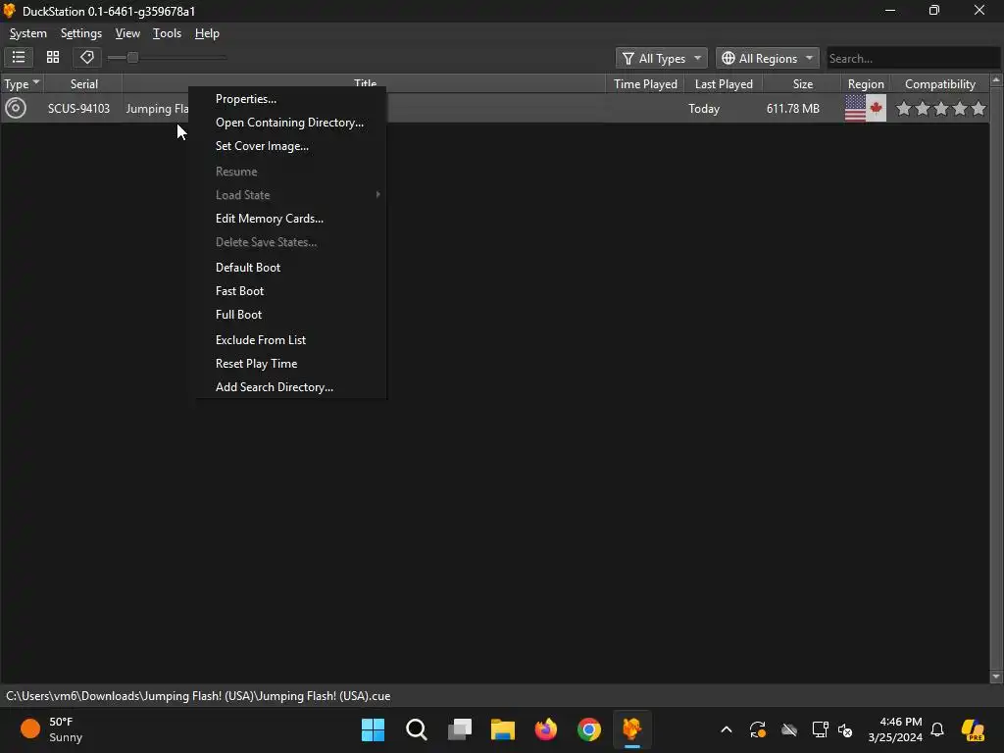
Task: Open the Tools menu
Action: (167, 33)
